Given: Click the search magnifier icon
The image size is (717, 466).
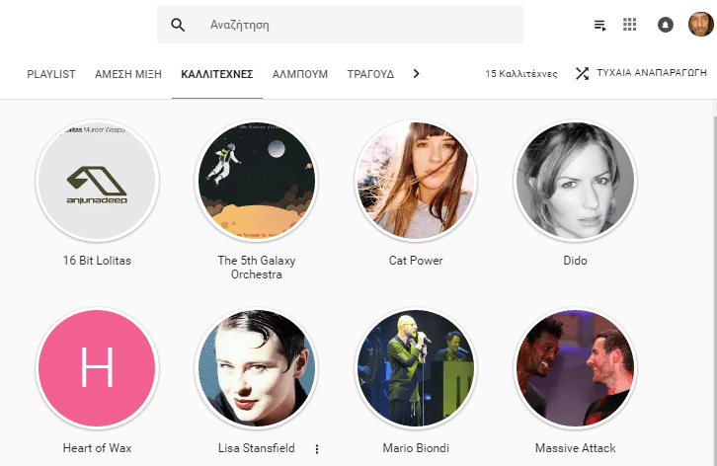Looking at the screenshot, I should (178, 25).
